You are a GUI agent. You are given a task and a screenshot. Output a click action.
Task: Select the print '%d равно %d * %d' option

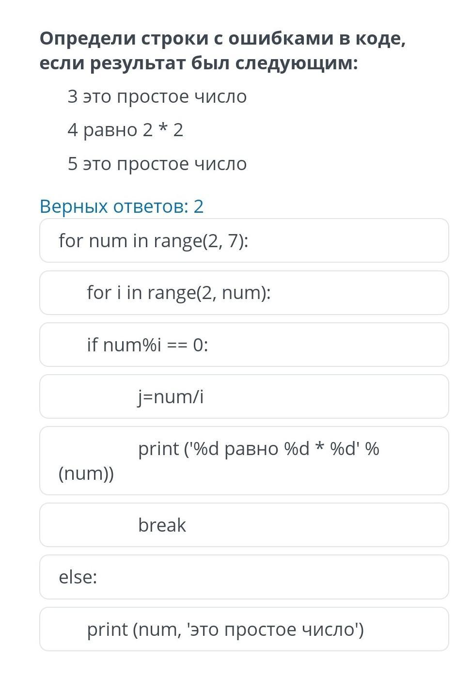[x=244, y=460]
